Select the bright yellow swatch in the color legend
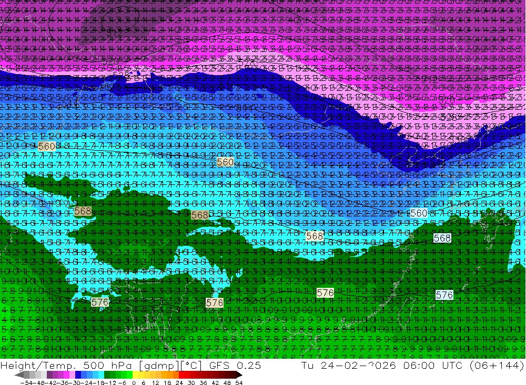The height and width of the screenshot is (385, 526). (x=136, y=375)
